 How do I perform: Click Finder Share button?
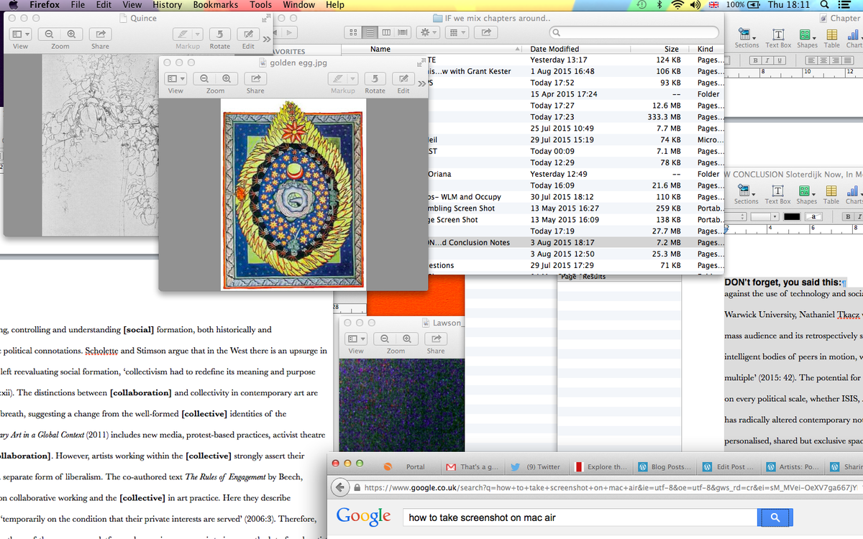coord(486,32)
